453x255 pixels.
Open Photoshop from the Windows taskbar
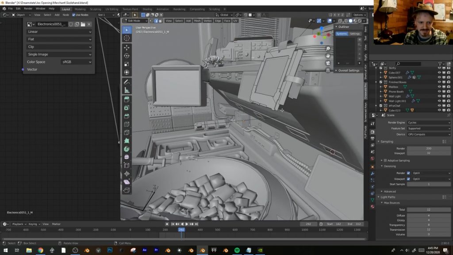coord(110,250)
